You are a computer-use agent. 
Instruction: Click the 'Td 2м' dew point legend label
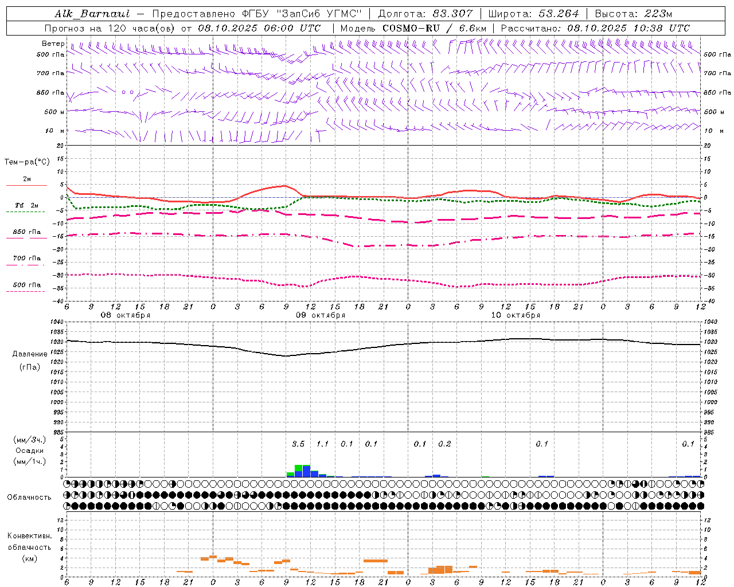coord(26,205)
